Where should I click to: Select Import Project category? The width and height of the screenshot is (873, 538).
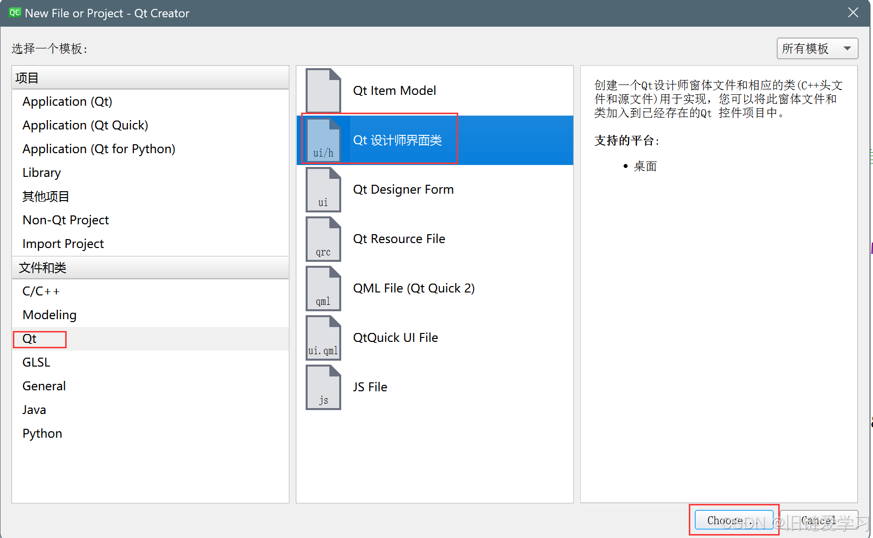coord(150,244)
